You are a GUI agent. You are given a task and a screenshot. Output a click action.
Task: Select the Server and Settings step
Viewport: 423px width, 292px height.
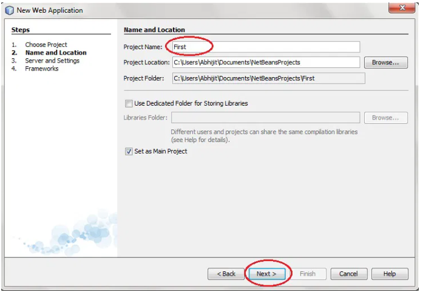tap(52, 61)
